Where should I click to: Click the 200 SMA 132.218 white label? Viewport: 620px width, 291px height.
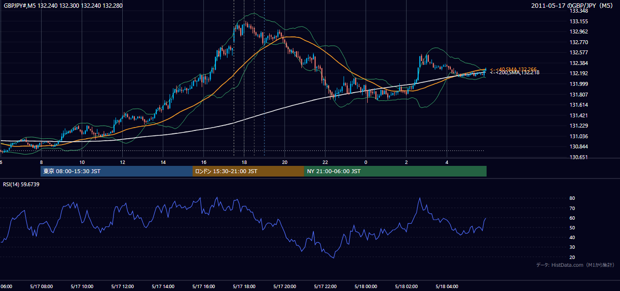515,73
